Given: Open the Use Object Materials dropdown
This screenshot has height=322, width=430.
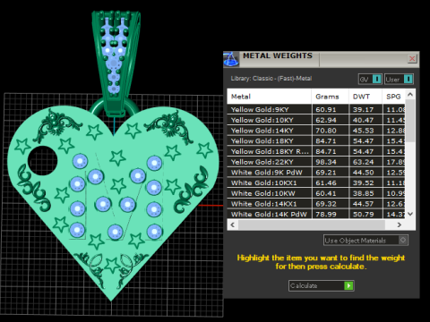Looking at the screenshot, I should [x=365, y=241].
